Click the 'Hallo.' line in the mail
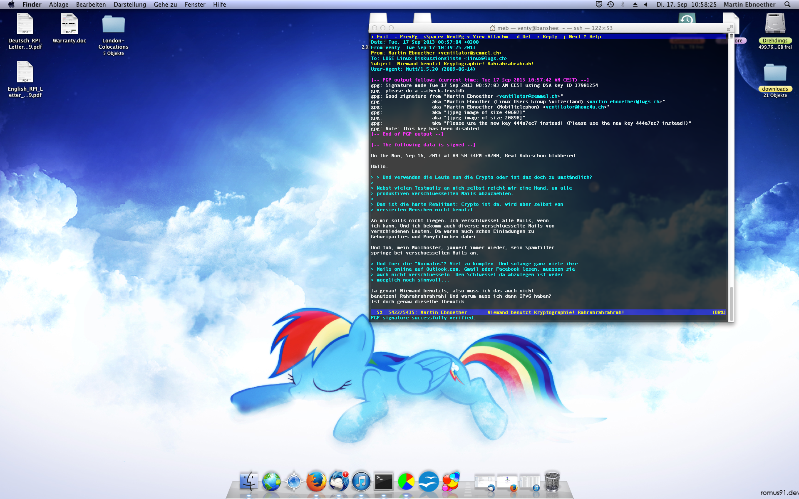Image resolution: width=799 pixels, height=499 pixels. pyautogui.click(x=379, y=166)
